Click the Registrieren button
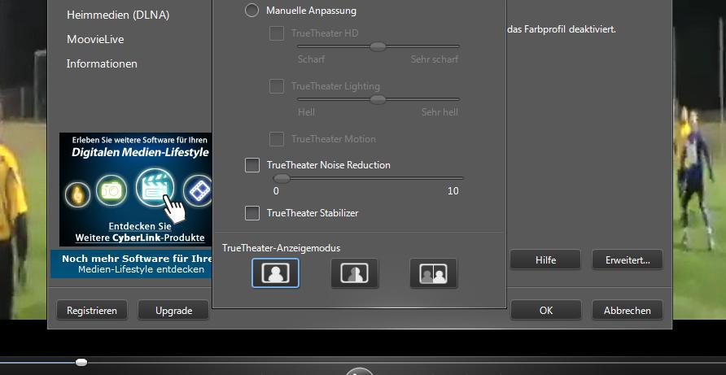 tap(92, 310)
